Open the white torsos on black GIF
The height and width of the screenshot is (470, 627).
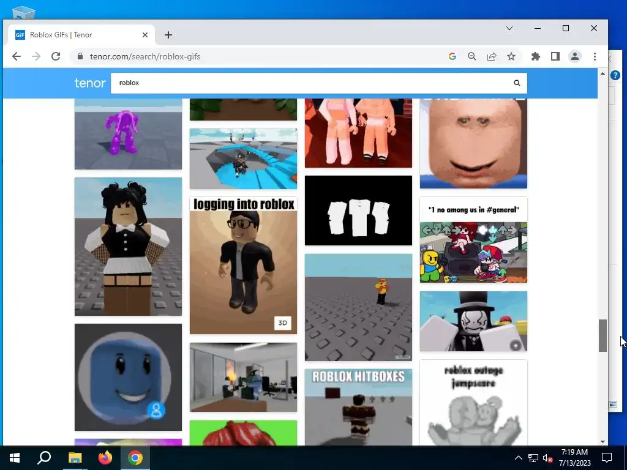358,211
